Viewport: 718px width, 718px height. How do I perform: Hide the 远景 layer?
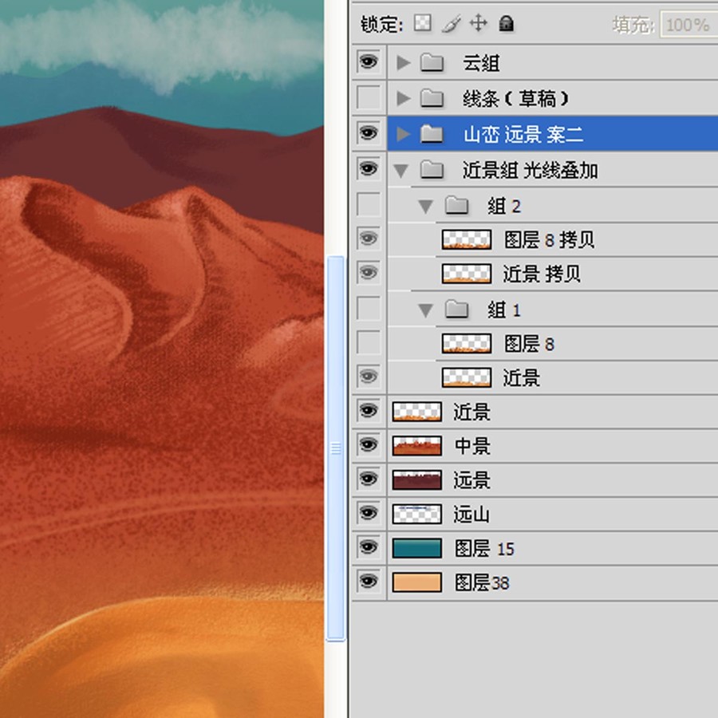pos(369,479)
